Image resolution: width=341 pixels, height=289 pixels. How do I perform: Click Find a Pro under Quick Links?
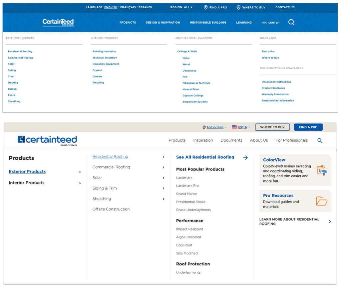click(268, 52)
